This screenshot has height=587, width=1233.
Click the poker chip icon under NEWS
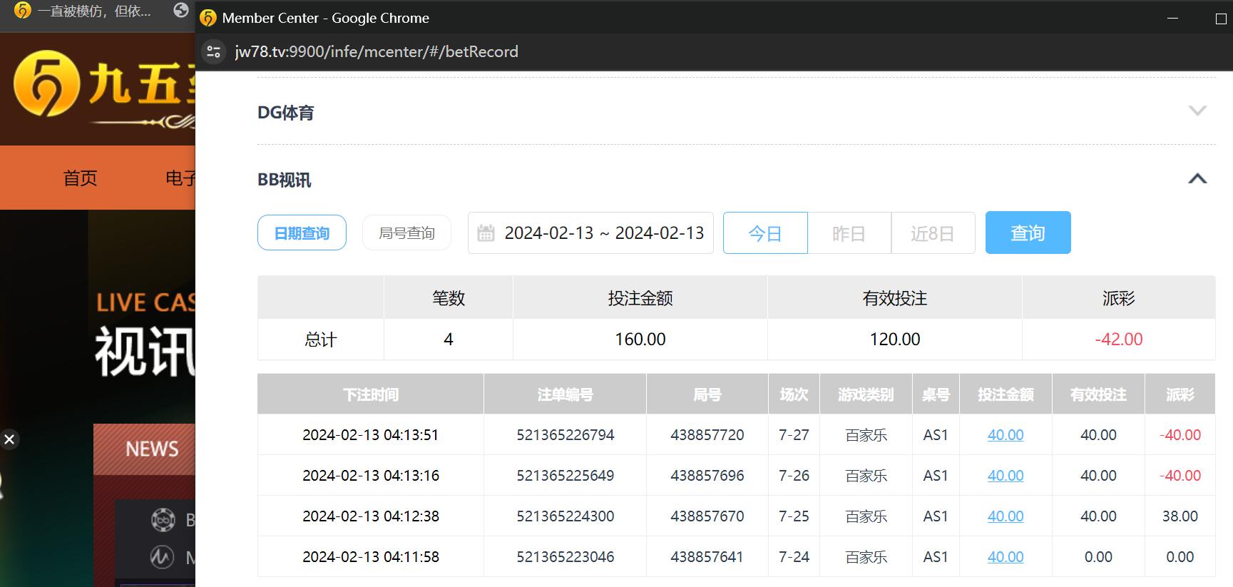163,520
